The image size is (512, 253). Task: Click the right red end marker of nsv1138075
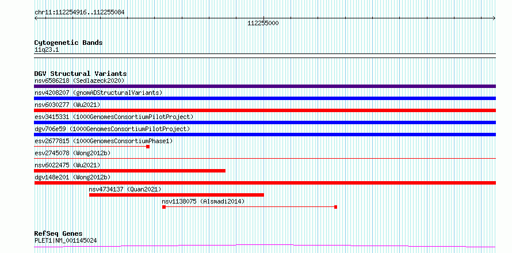pos(335,207)
